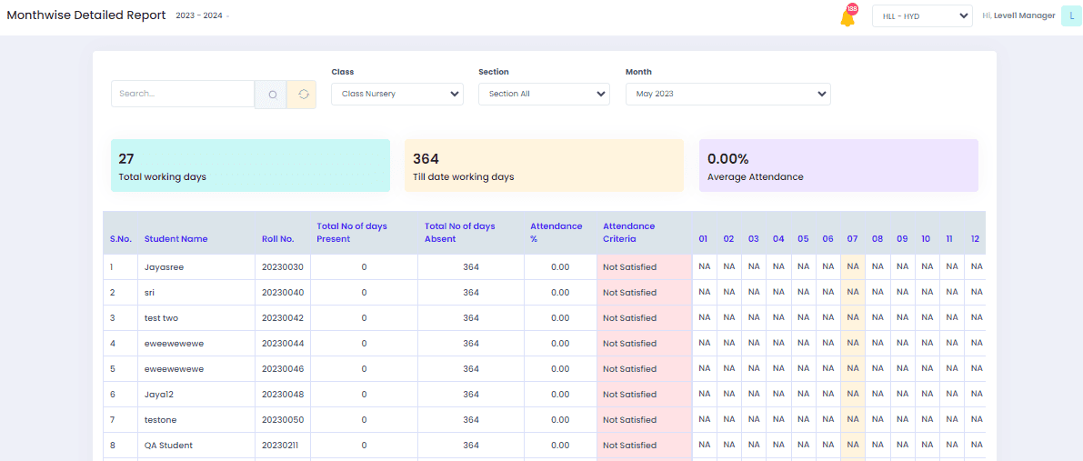Sort by the S.No. column header

pyautogui.click(x=120, y=239)
